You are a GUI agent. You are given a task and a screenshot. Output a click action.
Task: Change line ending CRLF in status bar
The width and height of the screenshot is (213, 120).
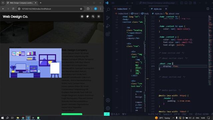tap(184, 114)
